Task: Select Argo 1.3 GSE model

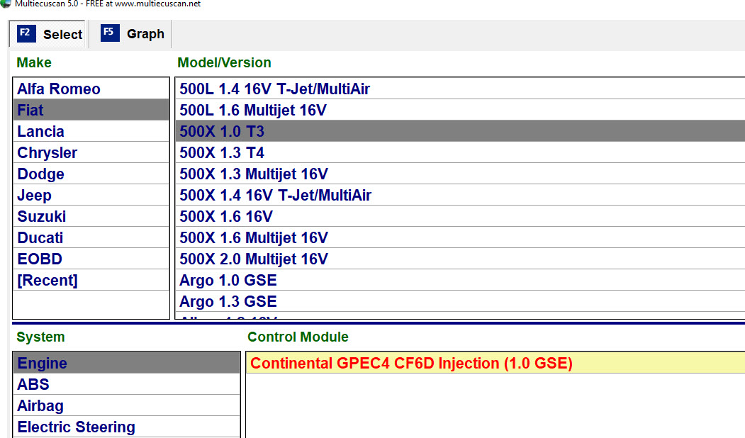Action: coord(228,302)
